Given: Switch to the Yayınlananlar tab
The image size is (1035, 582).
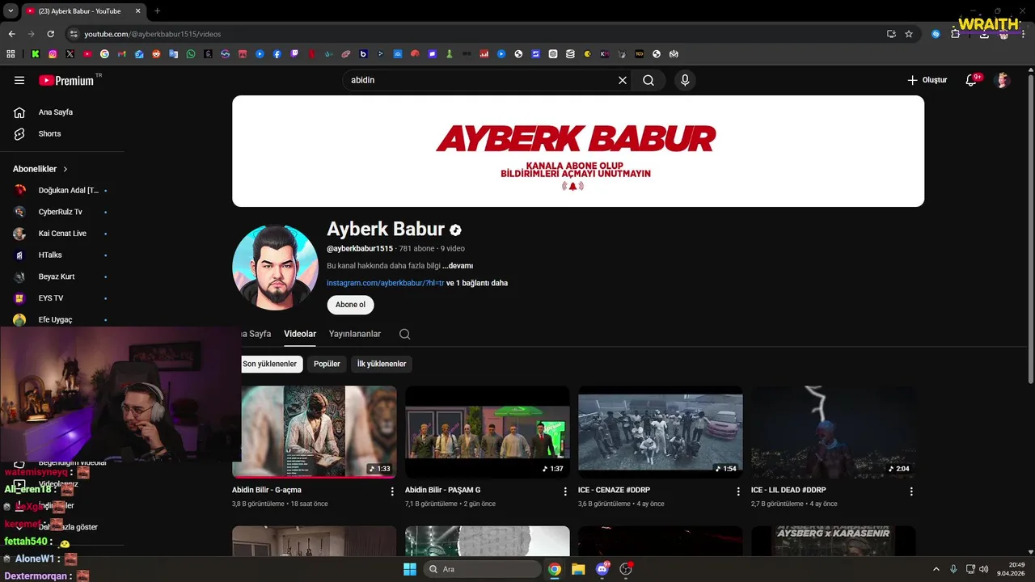Looking at the screenshot, I should pyautogui.click(x=355, y=334).
